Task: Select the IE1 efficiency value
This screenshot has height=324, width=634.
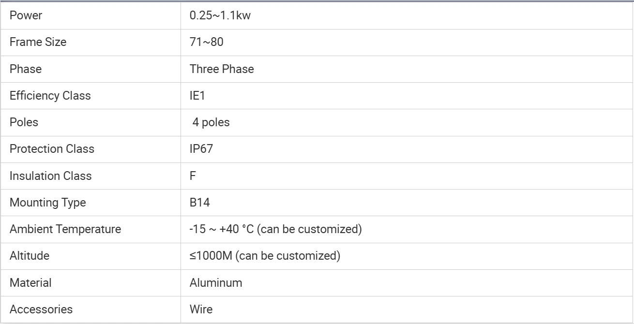Action: [197, 96]
